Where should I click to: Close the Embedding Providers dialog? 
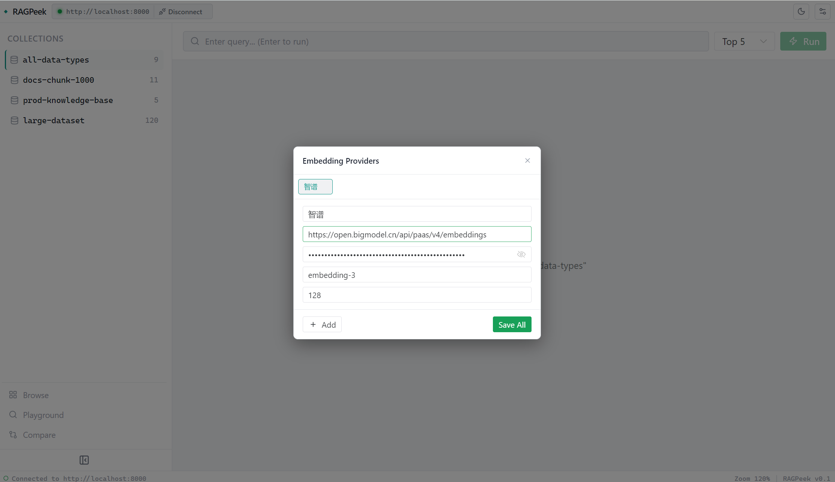point(527,161)
